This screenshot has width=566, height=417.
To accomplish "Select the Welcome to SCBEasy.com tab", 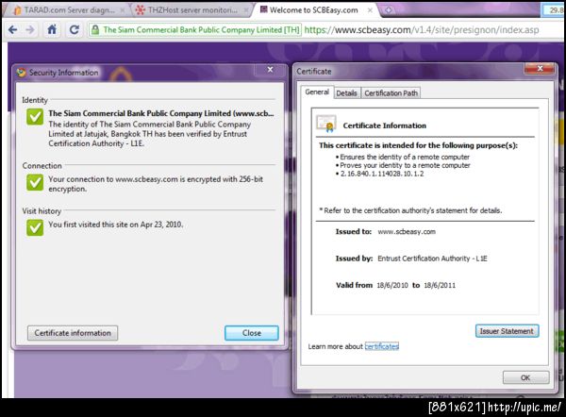I will (314, 10).
